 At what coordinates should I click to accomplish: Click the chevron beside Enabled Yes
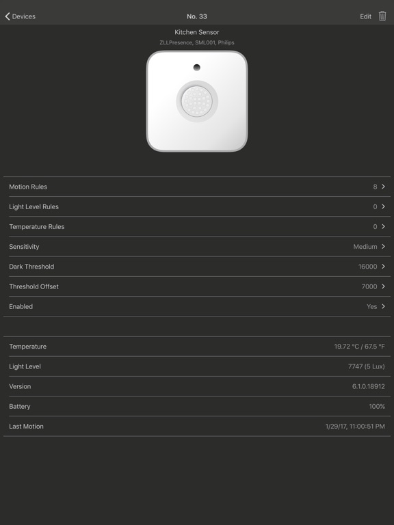pyautogui.click(x=383, y=306)
